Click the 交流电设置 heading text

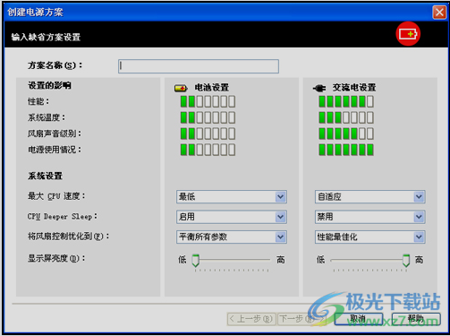point(354,88)
